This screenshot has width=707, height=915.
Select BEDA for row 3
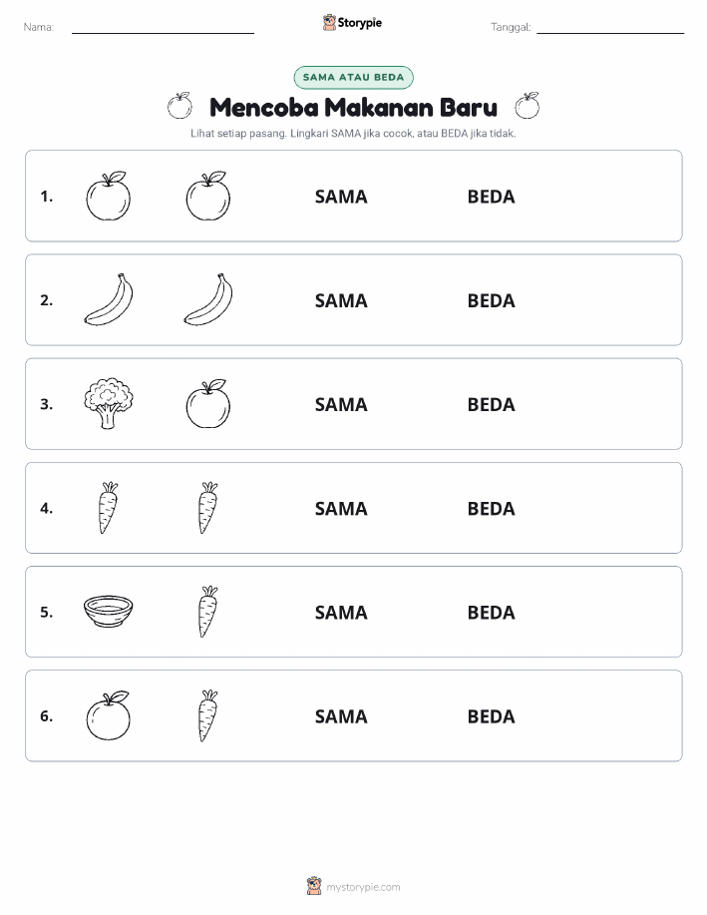(x=492, y=404)
